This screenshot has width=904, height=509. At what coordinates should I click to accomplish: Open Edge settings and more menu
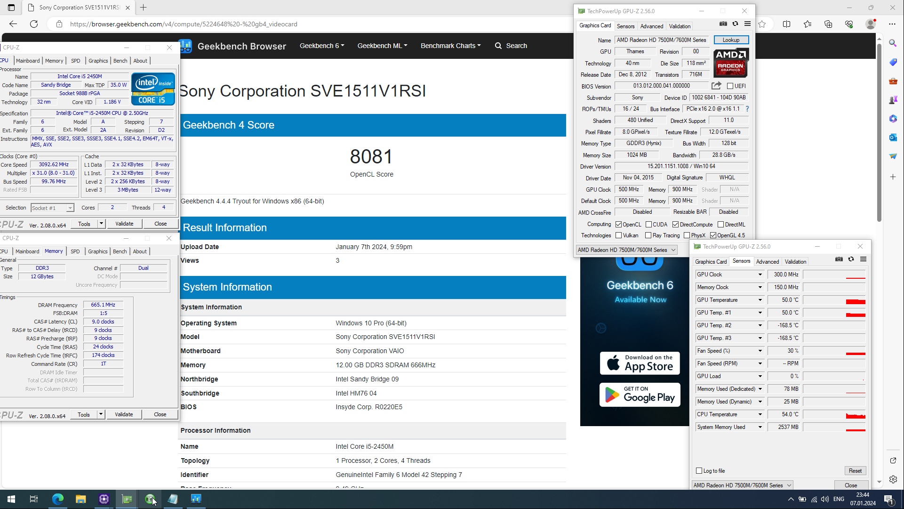pos(892,24)
